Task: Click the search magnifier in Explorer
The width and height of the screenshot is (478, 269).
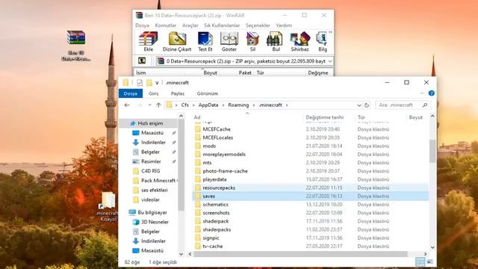Action: (425, 105)
